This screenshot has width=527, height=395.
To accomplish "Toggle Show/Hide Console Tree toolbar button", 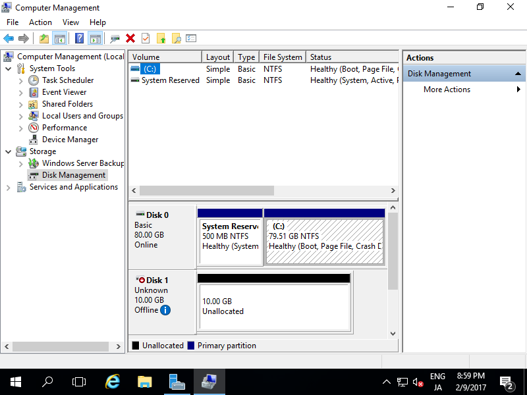I will [60, 39].
